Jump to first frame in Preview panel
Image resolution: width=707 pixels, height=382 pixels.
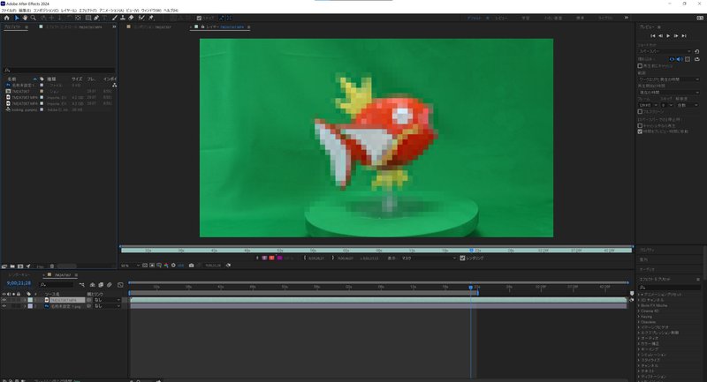pos(652,35)
